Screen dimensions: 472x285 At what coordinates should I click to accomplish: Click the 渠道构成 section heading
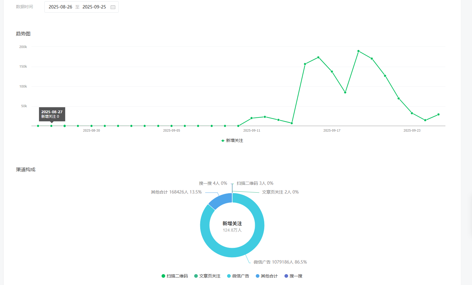click(x=26, y=170)
